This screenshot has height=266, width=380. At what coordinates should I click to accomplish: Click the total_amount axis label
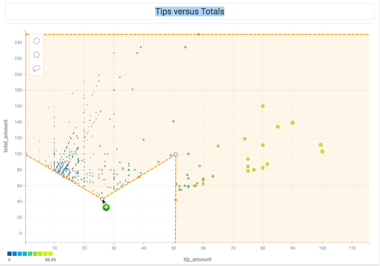pos(5,136)
